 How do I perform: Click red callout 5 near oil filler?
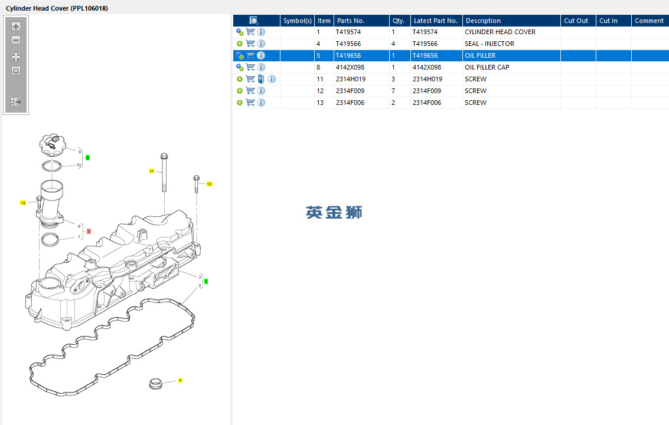pyautogui.click(x=89, y=231)
